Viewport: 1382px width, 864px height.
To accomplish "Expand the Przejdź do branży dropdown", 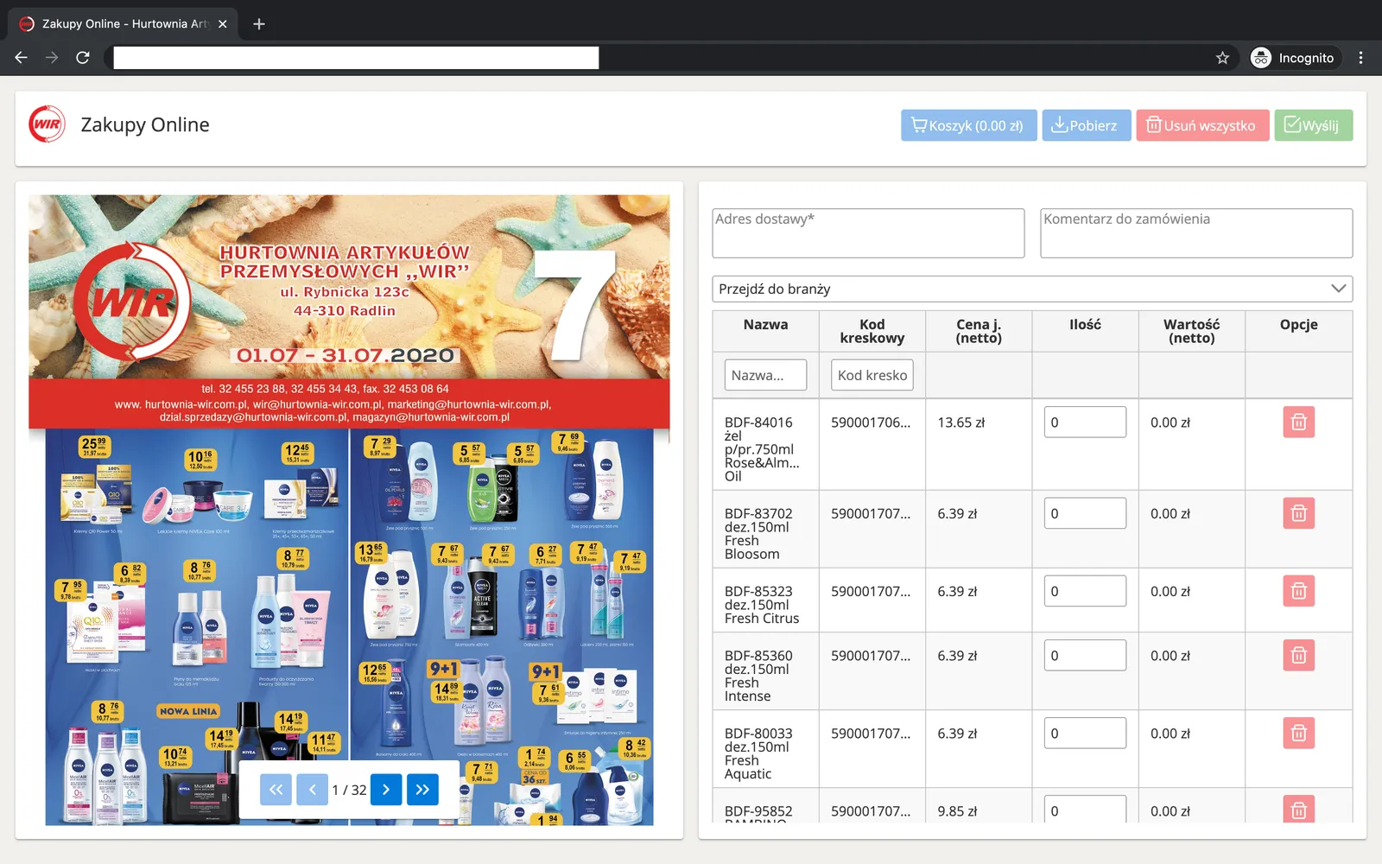I will coord(1032,289).
